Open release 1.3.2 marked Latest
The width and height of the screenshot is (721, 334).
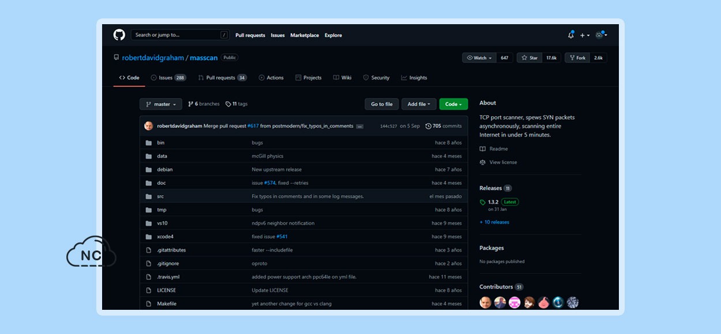point(499,202)
